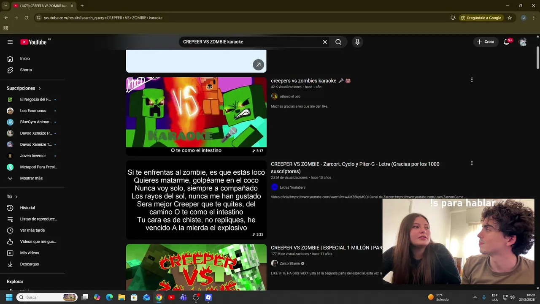Open ZarcortGame channel
The height and width of the screenshot is (304, 540).
[290, 263]
